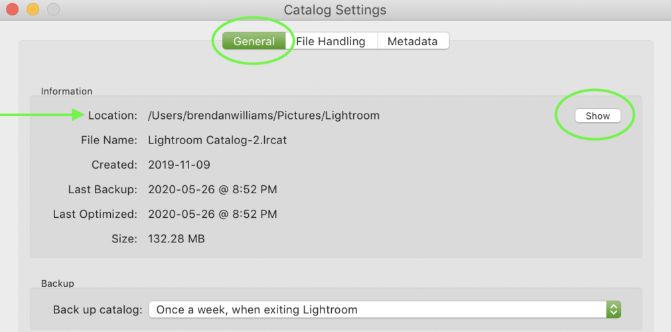
Task: Click the gray zoom window button
Action: click(52, 10)
